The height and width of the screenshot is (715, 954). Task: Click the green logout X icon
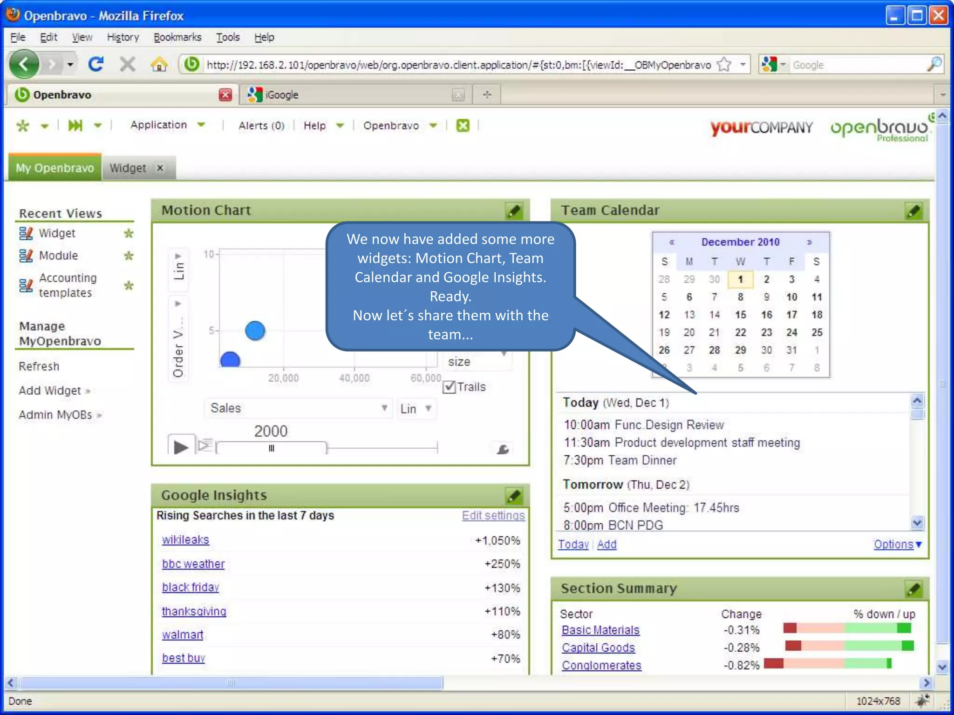(463, 125)
